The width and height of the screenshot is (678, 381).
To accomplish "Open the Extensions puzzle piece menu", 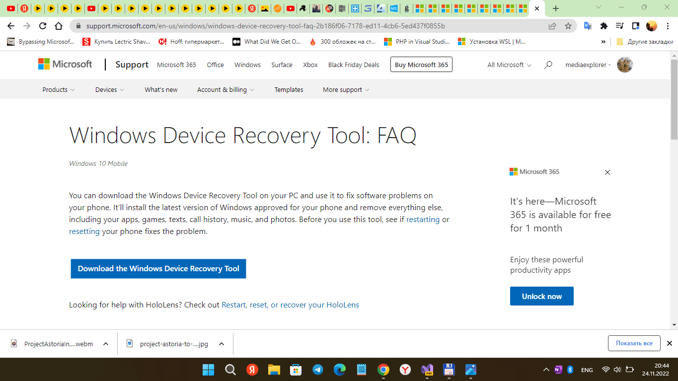I will click(603, 26).
